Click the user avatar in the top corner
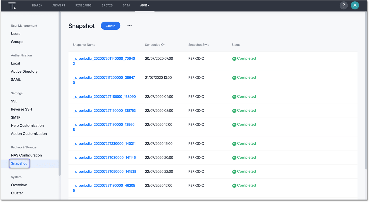The height and width of the screenshot is (202, 369). tap(355, 5)
